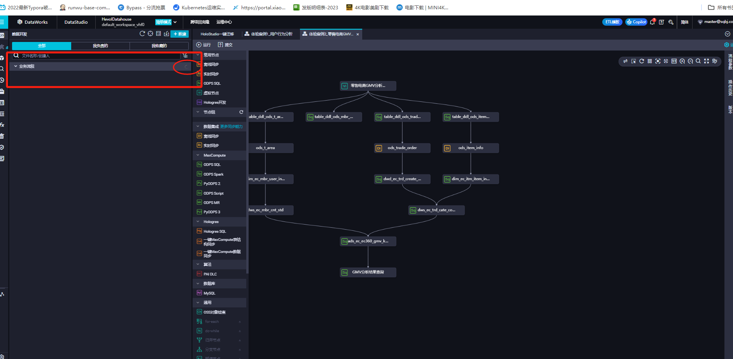Open workspace mode dropdown arrow
The image size is (733, 359).
[175, 22]
